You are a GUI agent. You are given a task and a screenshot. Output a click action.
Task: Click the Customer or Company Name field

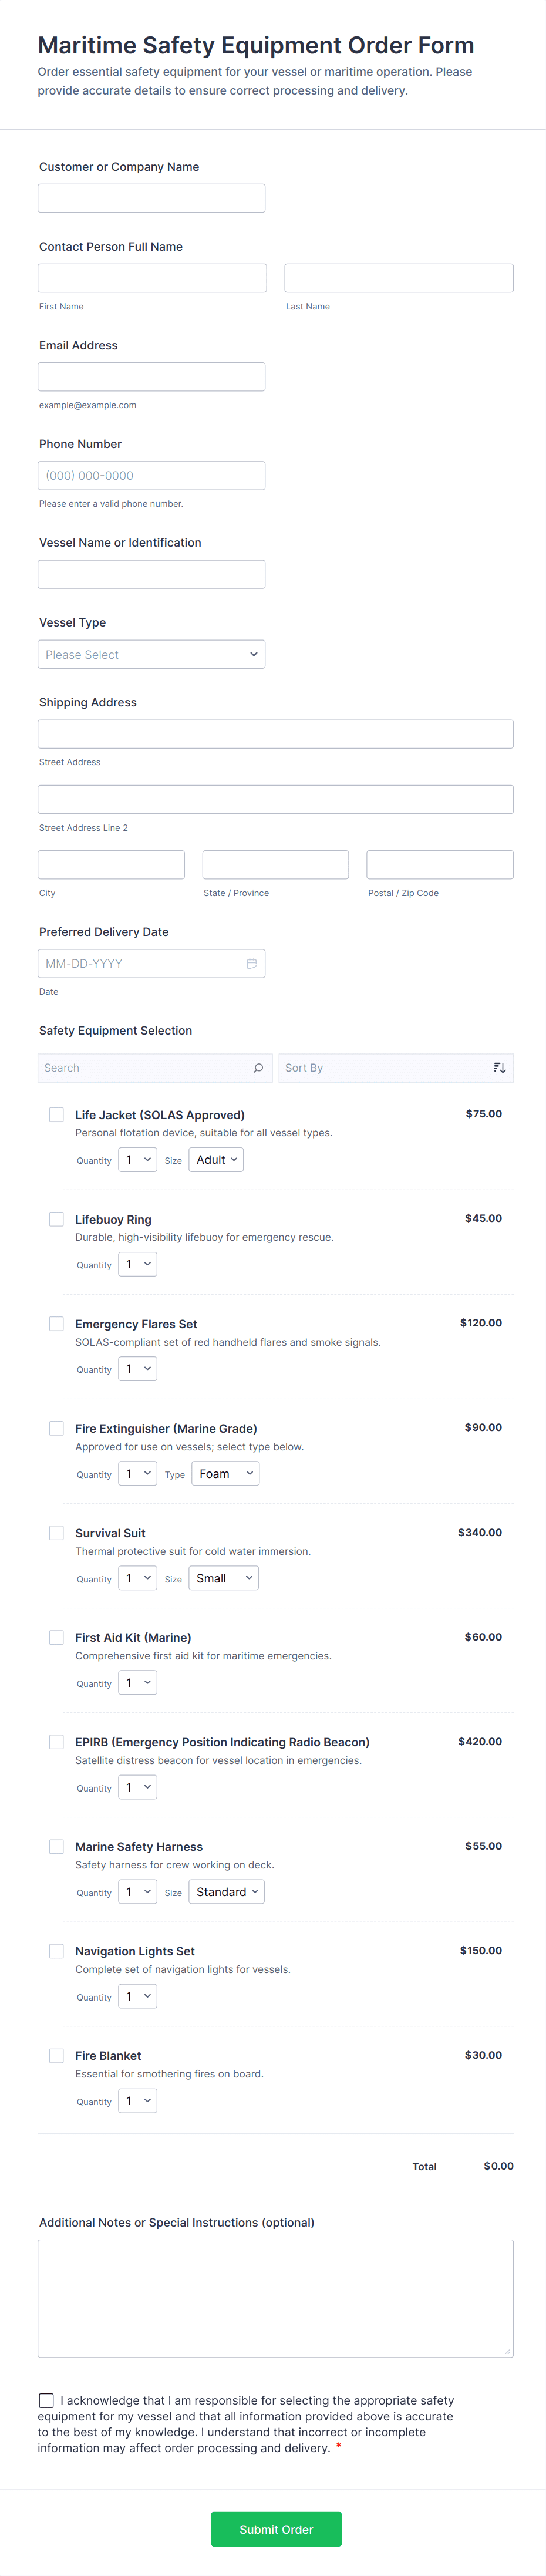[152, 198]
